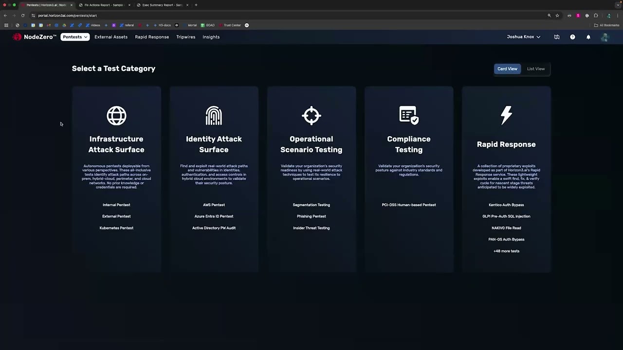Click the address bar URL
Viewport: 623px width, 350px height.
point(67,16)
